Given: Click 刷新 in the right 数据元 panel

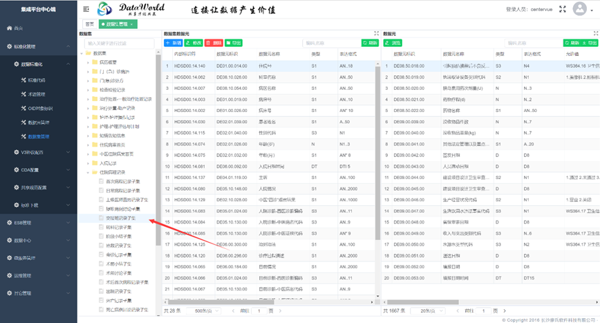Looking at the screenshot, I should pos(572,43).
